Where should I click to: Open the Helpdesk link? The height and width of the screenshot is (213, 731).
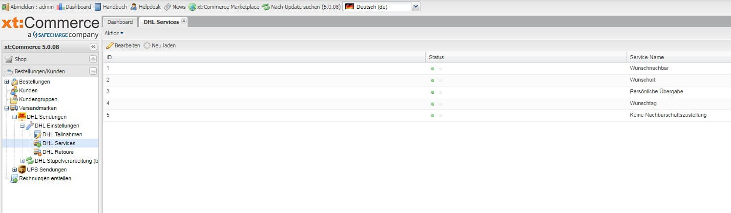[149, 7]
